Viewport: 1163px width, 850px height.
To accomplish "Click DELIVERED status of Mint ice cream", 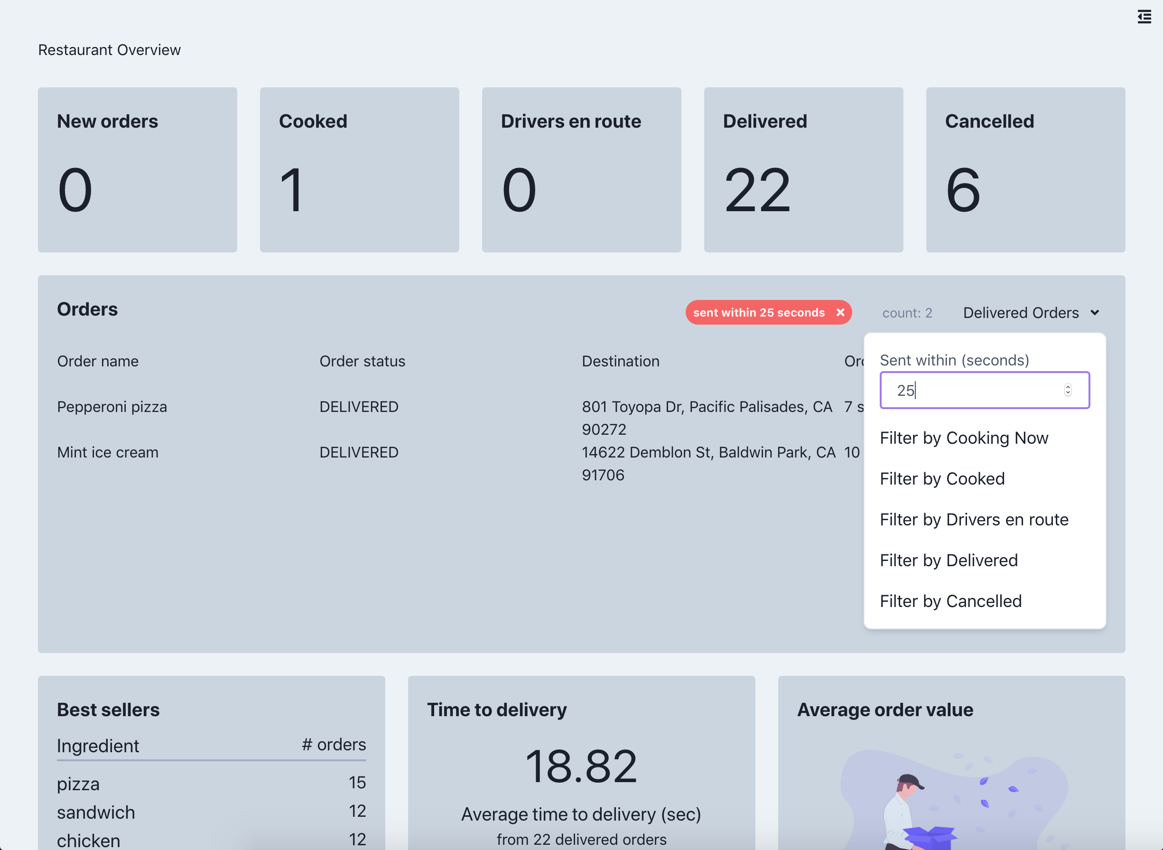I will click(x=359, y=452).
